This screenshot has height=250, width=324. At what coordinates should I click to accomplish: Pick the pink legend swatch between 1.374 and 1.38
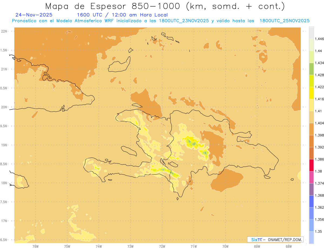pyautogui.click(x=311, y=177)
